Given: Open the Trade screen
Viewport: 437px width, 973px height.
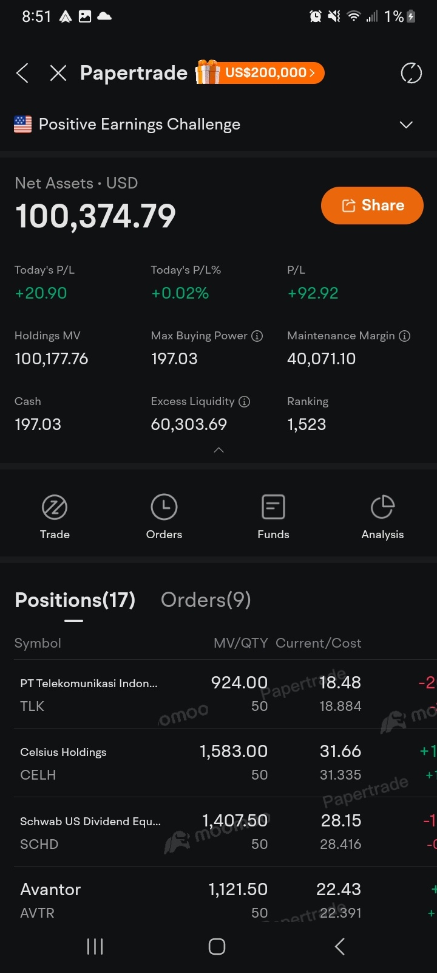Looking at the screenshot, I should tap(55, 517).
